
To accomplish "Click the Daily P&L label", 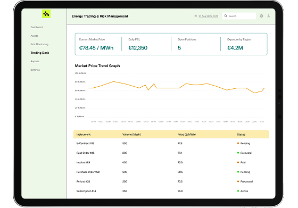I will point(134,39).
